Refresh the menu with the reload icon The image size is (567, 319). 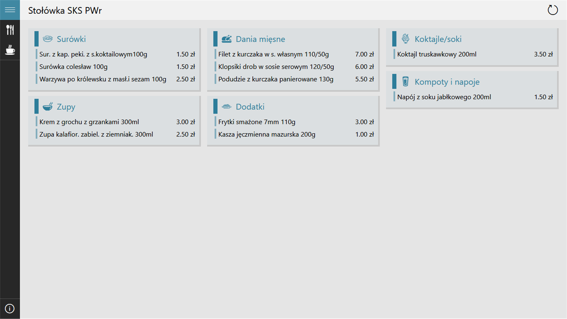coord(553,10)
